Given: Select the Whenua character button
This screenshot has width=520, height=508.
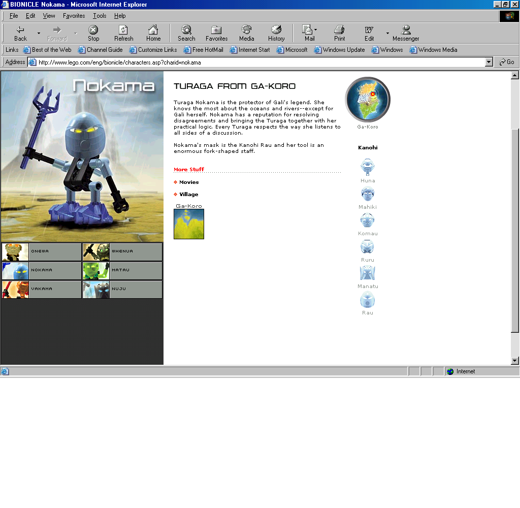Looking at the screenshot, I should (x=122, y=252).
